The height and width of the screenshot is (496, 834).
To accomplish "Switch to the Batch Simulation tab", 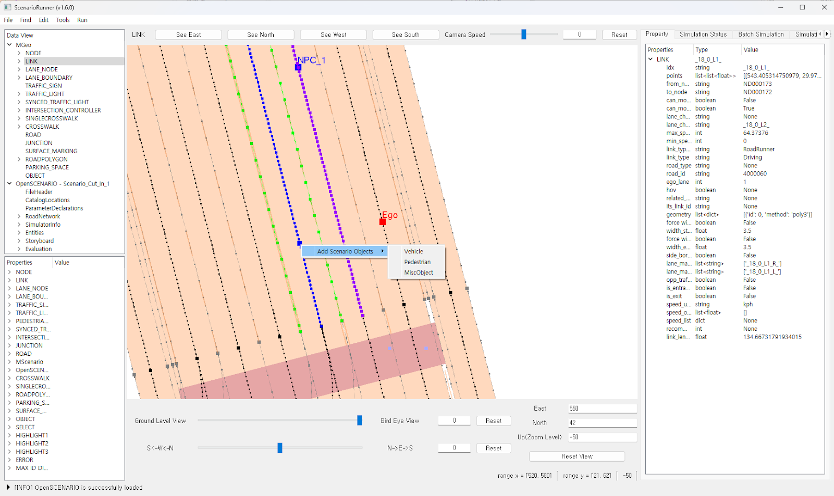I will [761, 34].
